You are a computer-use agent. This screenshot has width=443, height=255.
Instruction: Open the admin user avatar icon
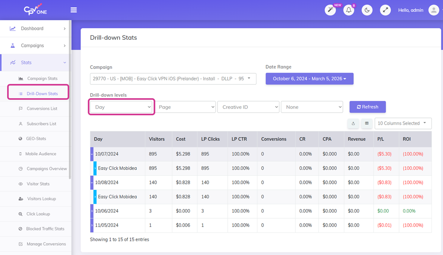[x=433, y=10]
